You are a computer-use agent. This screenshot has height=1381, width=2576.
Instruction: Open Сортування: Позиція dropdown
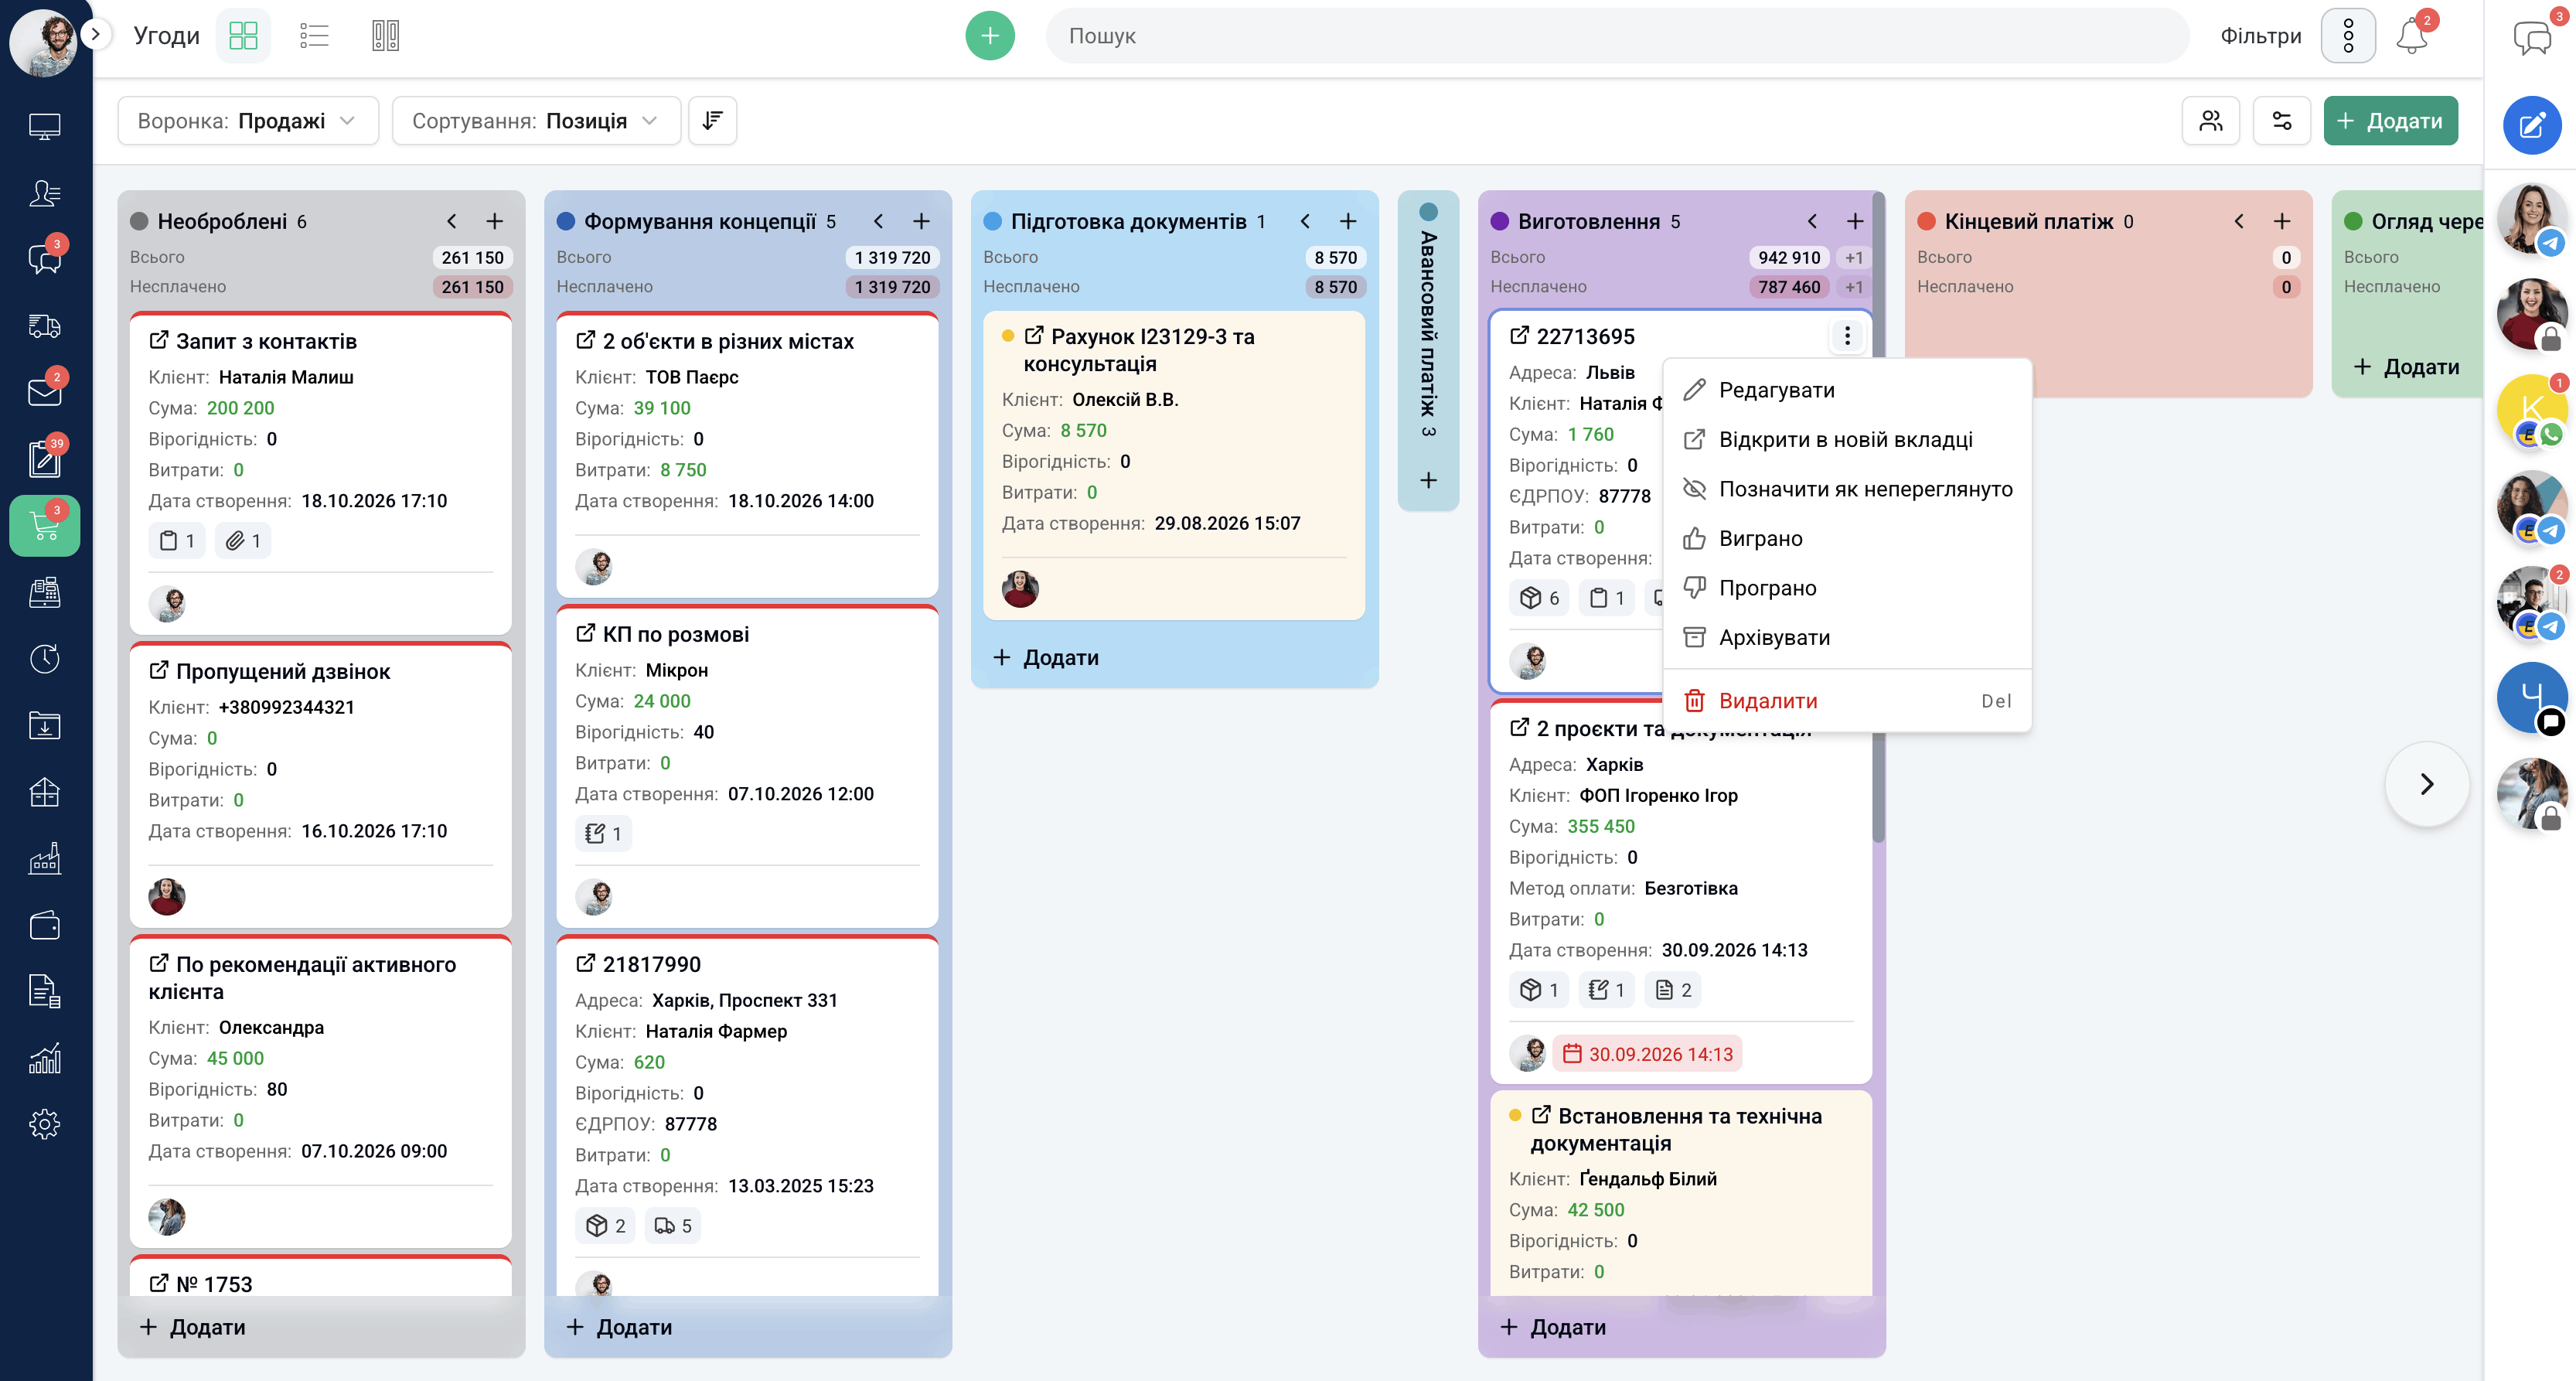pos(536,121)
